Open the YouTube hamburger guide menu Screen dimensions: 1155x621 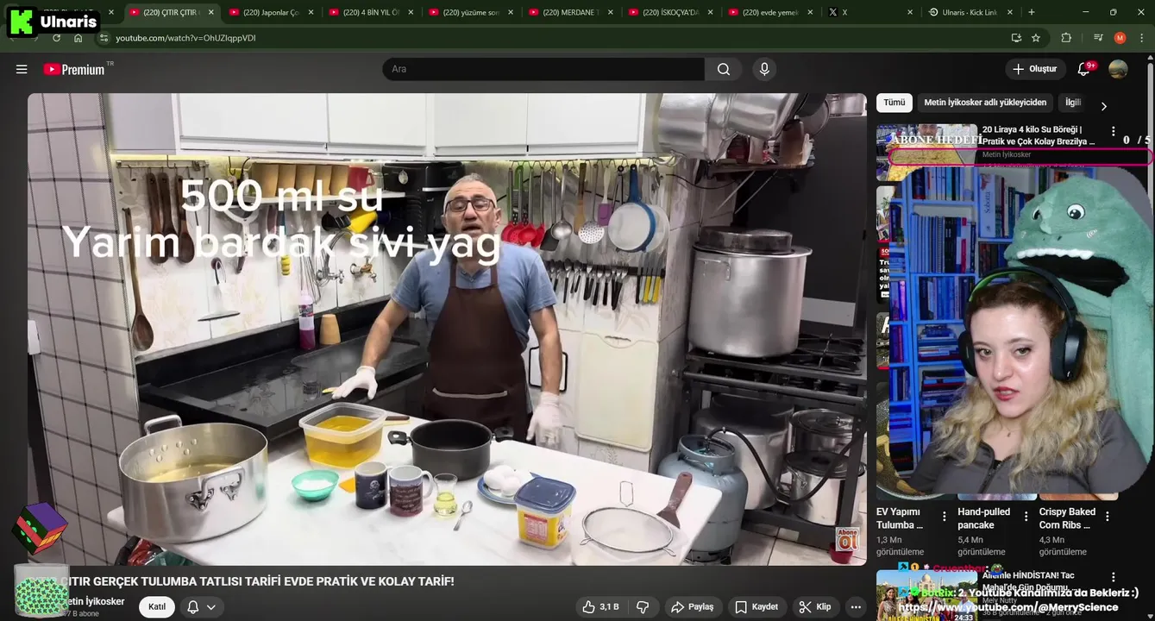[22, 69]
